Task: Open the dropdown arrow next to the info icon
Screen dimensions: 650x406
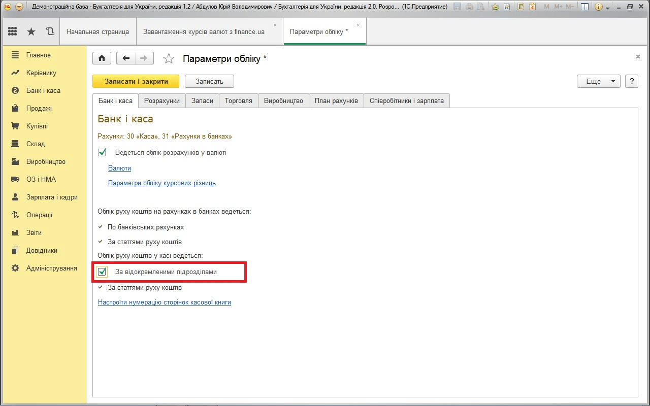Action: pos(608,8)
